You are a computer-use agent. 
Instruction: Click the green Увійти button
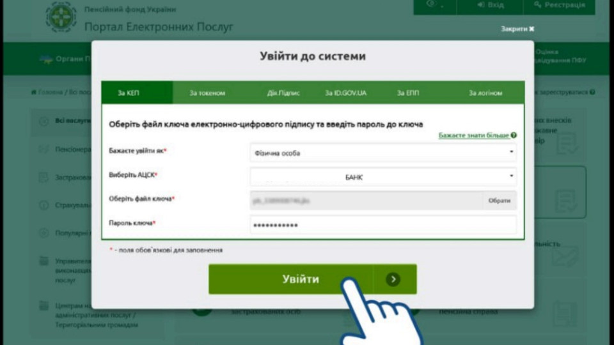[x=313, y=279]
